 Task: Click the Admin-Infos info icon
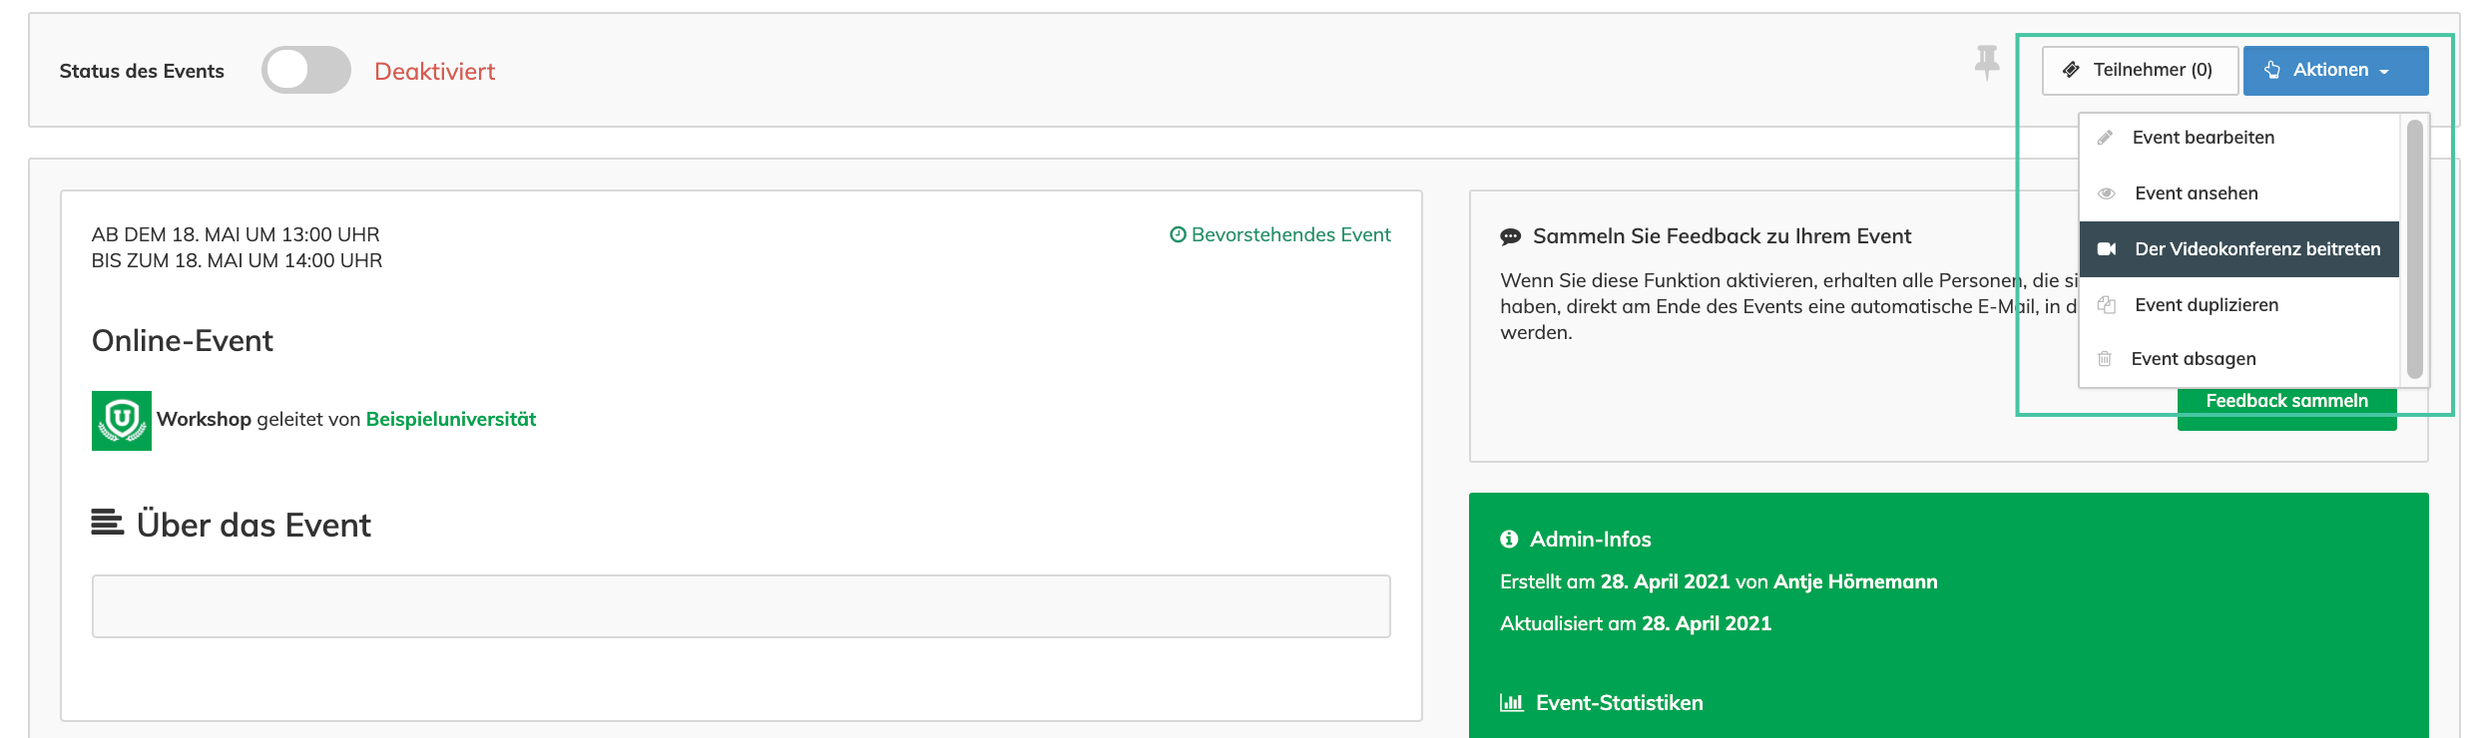(1509, 540)
